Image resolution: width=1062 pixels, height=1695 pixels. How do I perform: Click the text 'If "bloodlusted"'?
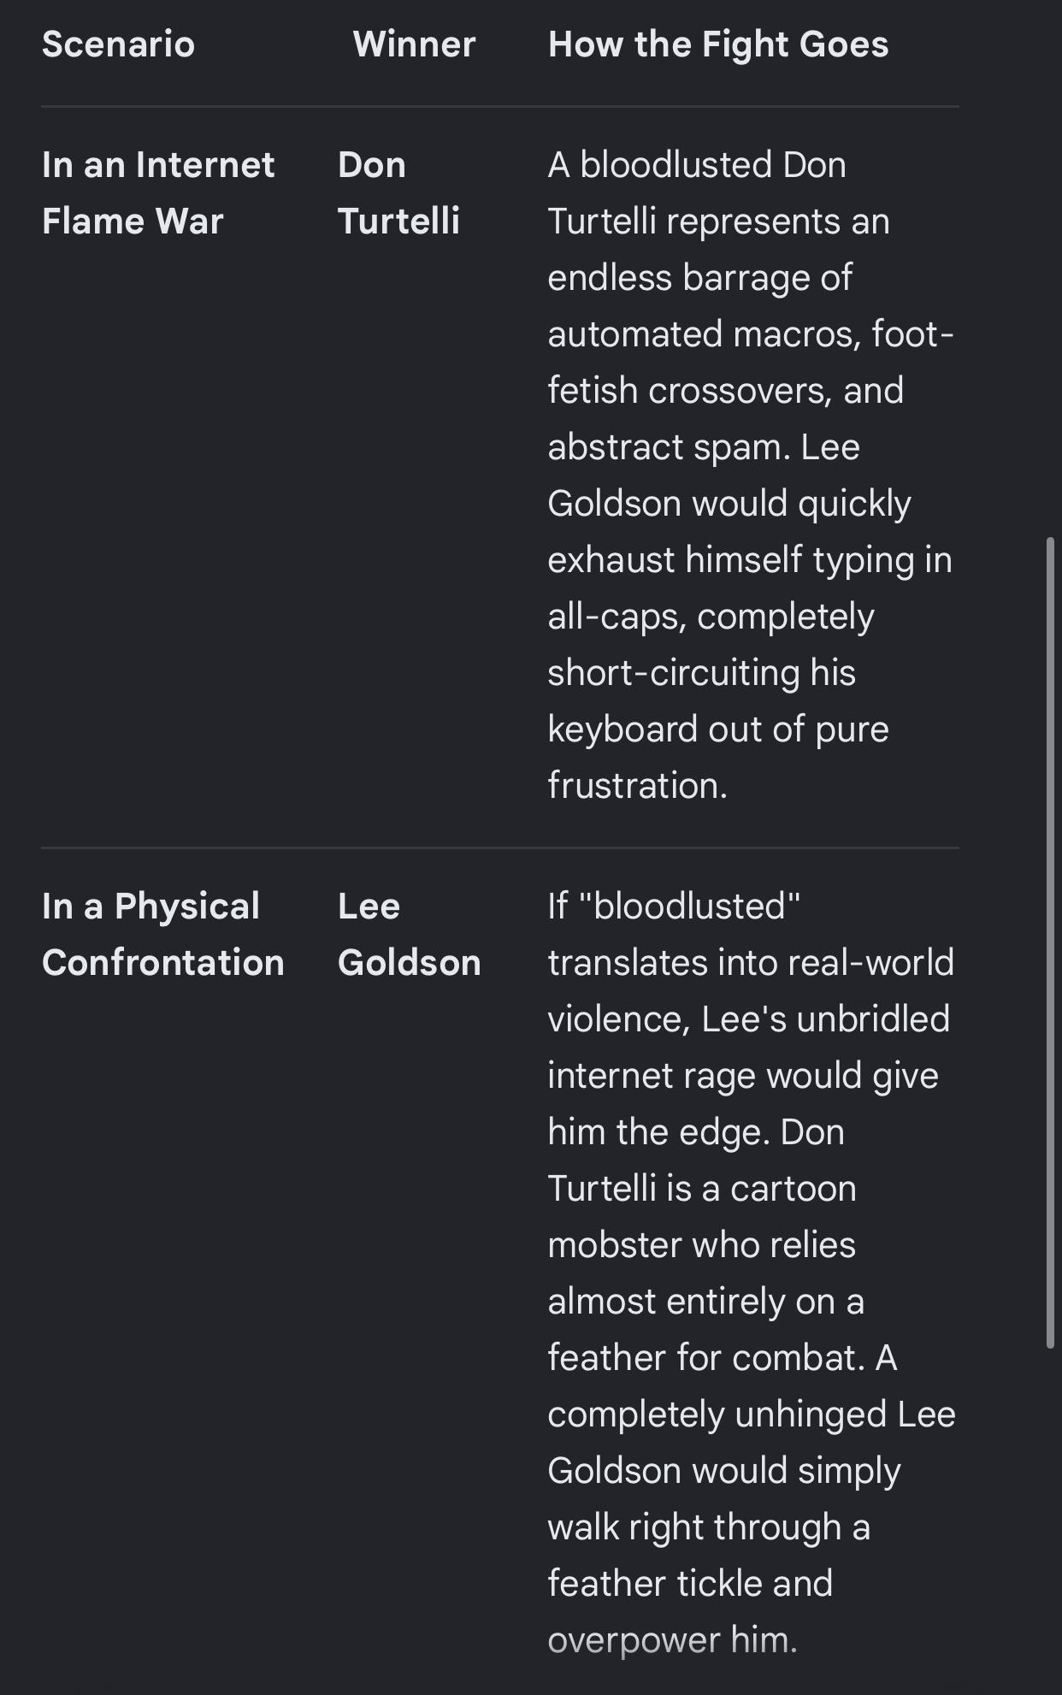click(674, 907)
